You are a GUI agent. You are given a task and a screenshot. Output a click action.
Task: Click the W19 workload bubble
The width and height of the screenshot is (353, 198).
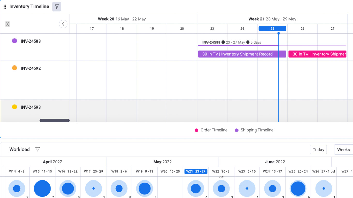(x=145, y=188)
